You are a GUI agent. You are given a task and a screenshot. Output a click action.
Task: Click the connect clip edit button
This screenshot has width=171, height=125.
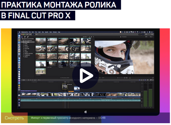click(29, 80)
